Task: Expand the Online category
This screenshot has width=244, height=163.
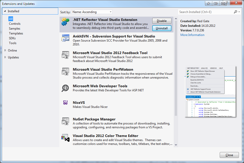Action: (6, 50)
